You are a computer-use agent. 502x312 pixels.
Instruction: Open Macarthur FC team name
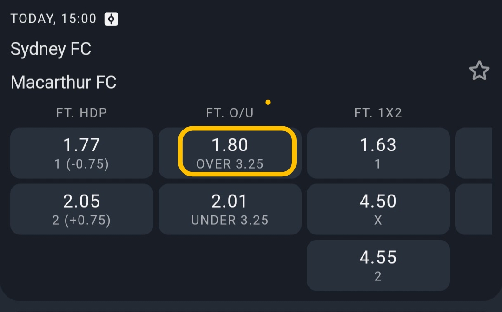tap(63, 82)
